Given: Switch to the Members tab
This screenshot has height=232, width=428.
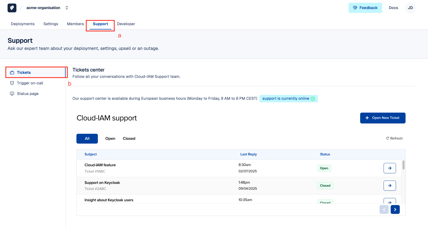Looking at the screenshot, I should (x=75, y=24).
